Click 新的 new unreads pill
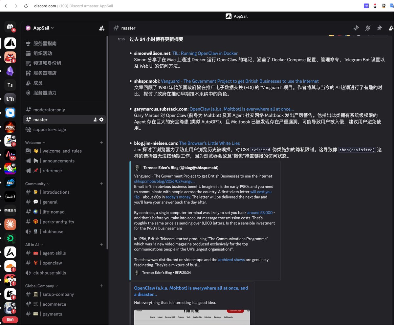Screen dimensions: 394x325 coord(10,320)
